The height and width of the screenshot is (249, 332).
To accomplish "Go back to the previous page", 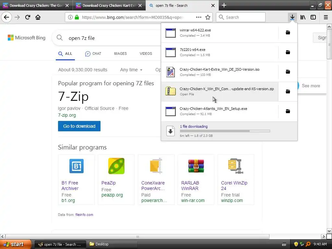I will point(6,17).
